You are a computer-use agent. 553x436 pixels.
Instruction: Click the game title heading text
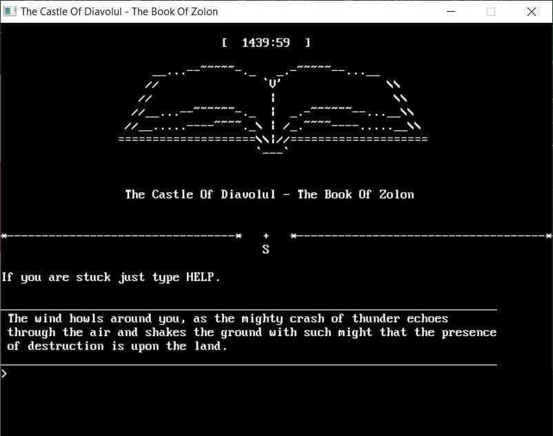tap(270, 194)
